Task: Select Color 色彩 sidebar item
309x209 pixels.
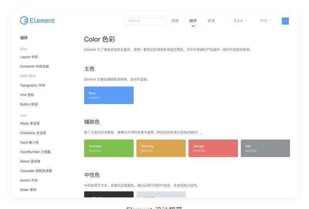Action: pos(28,76)
